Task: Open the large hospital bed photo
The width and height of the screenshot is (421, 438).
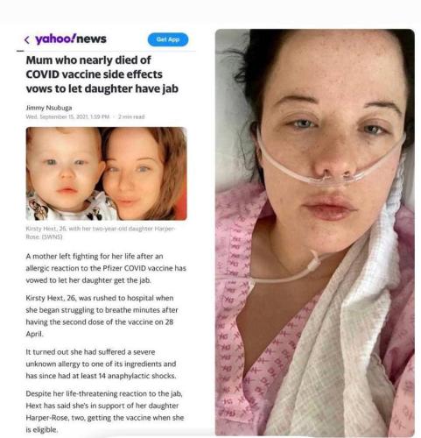Action: [315, 232]
